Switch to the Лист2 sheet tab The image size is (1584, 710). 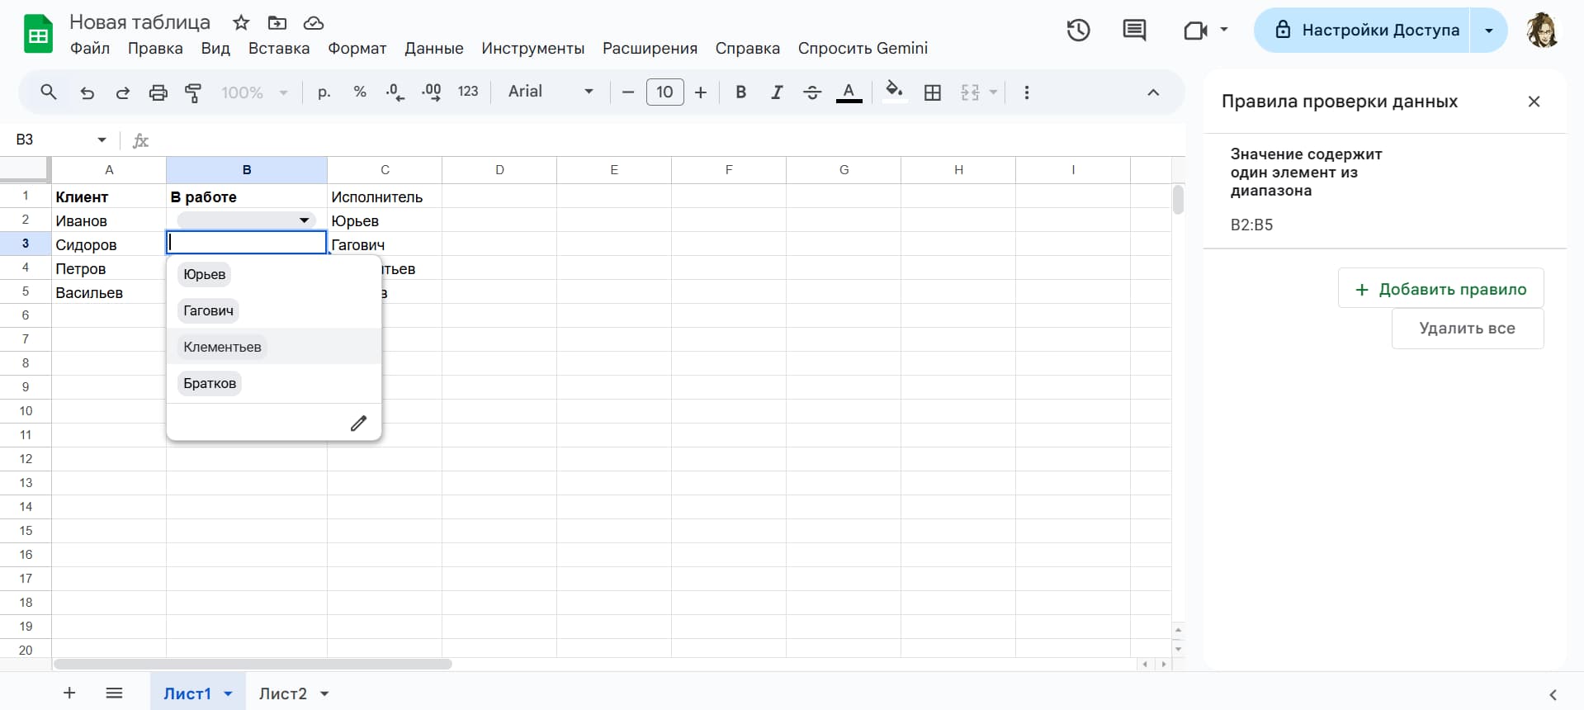(x=282, y=693)
